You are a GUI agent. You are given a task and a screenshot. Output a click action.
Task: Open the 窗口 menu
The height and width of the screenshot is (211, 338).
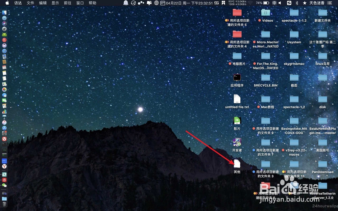tap(80, 3)
